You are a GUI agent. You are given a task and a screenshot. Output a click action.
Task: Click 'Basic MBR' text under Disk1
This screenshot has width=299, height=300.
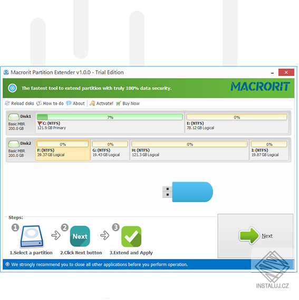[x=16, y=124]
